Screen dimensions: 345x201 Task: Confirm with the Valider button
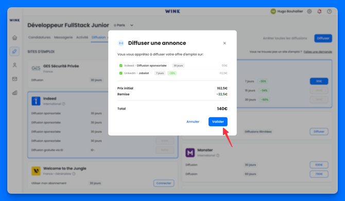[218, 122]
